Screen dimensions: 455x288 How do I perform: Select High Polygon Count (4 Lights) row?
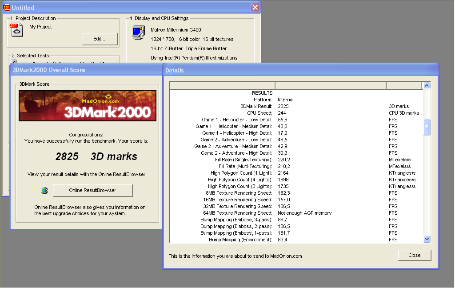(296, 180)
